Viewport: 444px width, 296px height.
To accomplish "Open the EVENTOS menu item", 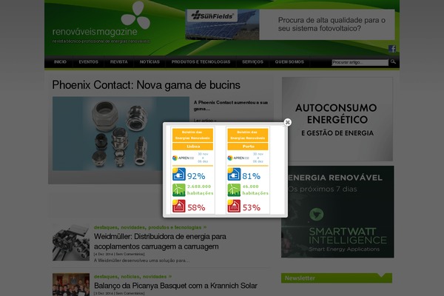I will point(88,61).
